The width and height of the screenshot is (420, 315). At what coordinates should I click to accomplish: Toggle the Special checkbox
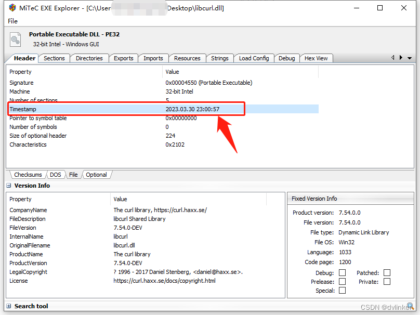(x=342, y=291)
